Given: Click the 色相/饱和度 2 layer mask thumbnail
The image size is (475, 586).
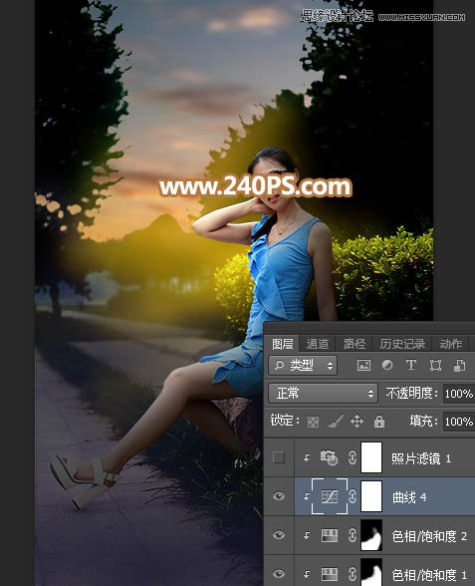Looking at the screenshot, I should coord(371,535).
